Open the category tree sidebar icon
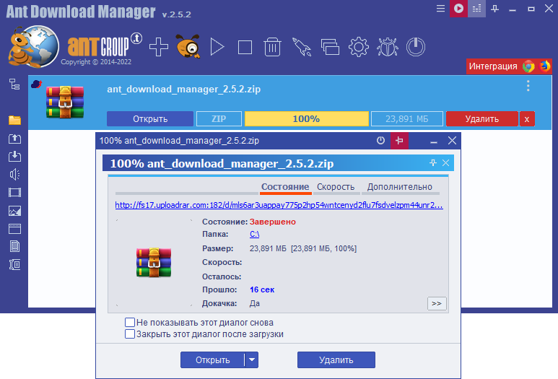This screenshot has height=379, width=558. click(x=14, y=84)
